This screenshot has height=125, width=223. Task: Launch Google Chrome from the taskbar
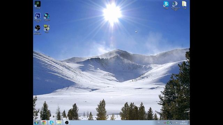point(44,123)
